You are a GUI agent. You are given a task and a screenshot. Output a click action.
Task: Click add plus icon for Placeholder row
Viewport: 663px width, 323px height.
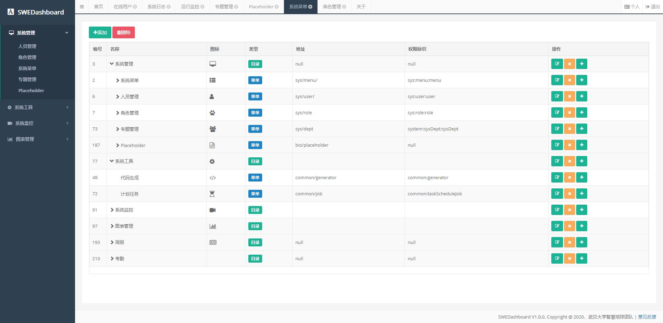(x=582, y=145)
